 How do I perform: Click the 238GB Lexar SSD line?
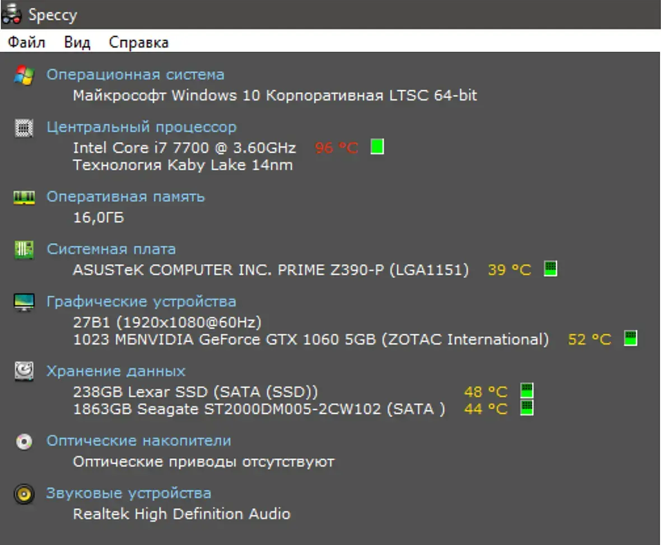pyautogui.click(x=195, y=392)
